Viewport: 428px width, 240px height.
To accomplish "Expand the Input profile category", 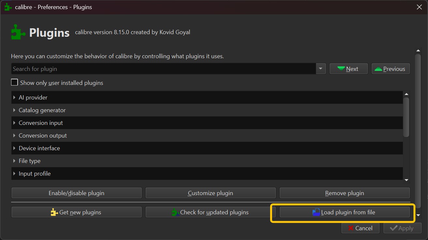I will click(14, 173).
